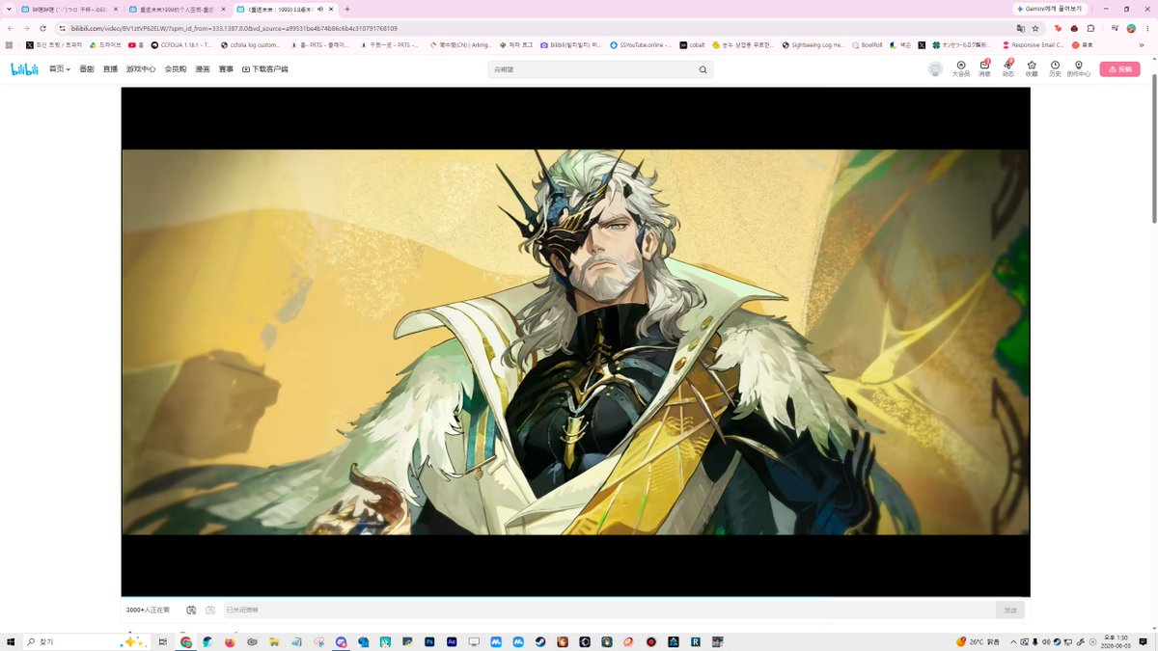
Task: Click the bilibili logo
Action: coord(23,69)
